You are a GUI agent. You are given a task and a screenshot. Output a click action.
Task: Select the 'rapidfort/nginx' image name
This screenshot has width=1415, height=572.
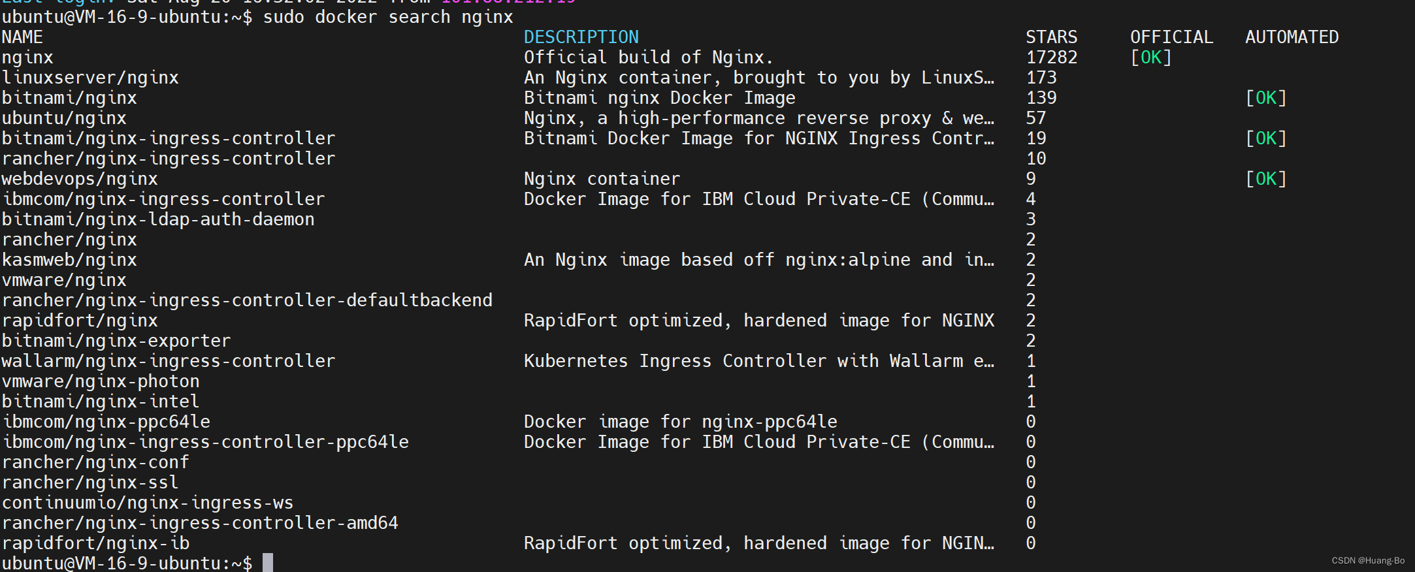80,321
